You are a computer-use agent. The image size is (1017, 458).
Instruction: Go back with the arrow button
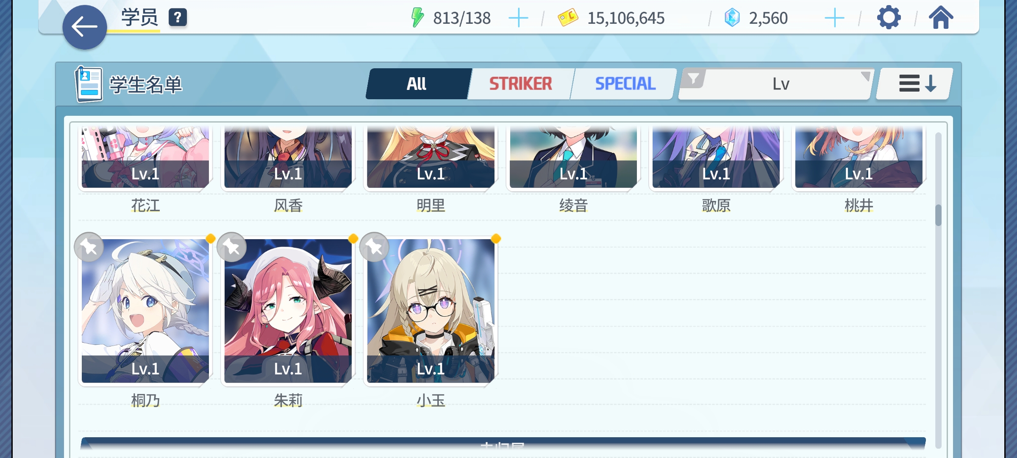tap(85, 27)
